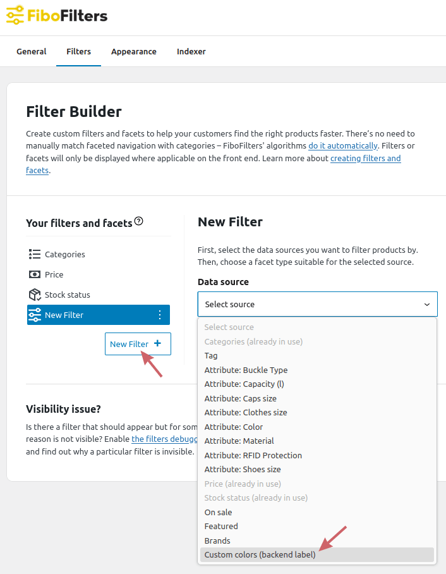Switch to the Appearance tab

coord(134,51)
